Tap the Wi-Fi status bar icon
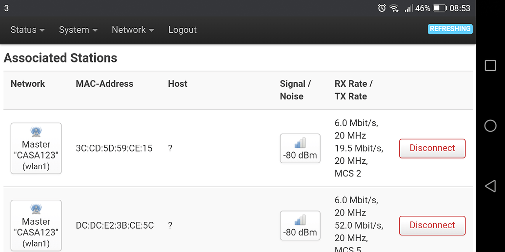This screenshot has width=505, height=252. tap(394, 8)
